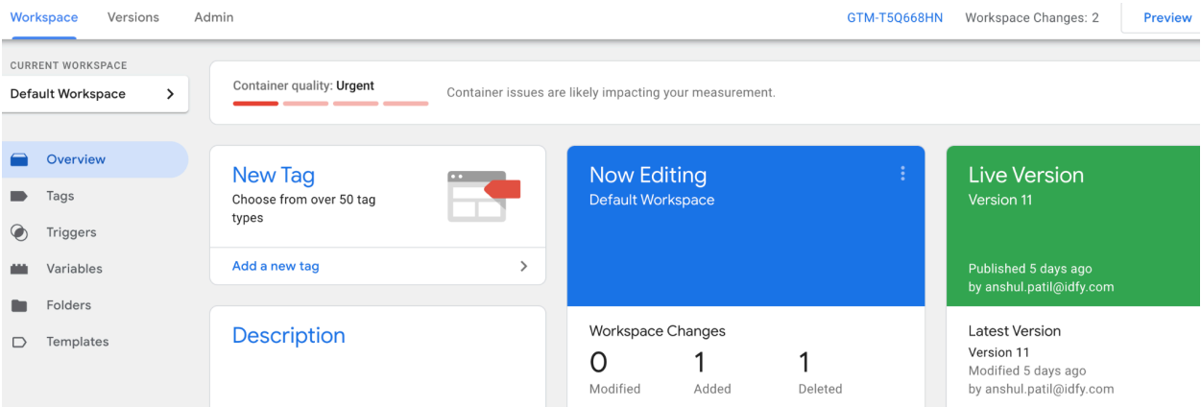
Task: Click the Templates outline icon in sidebar
Action: click(x=19, y=343)
